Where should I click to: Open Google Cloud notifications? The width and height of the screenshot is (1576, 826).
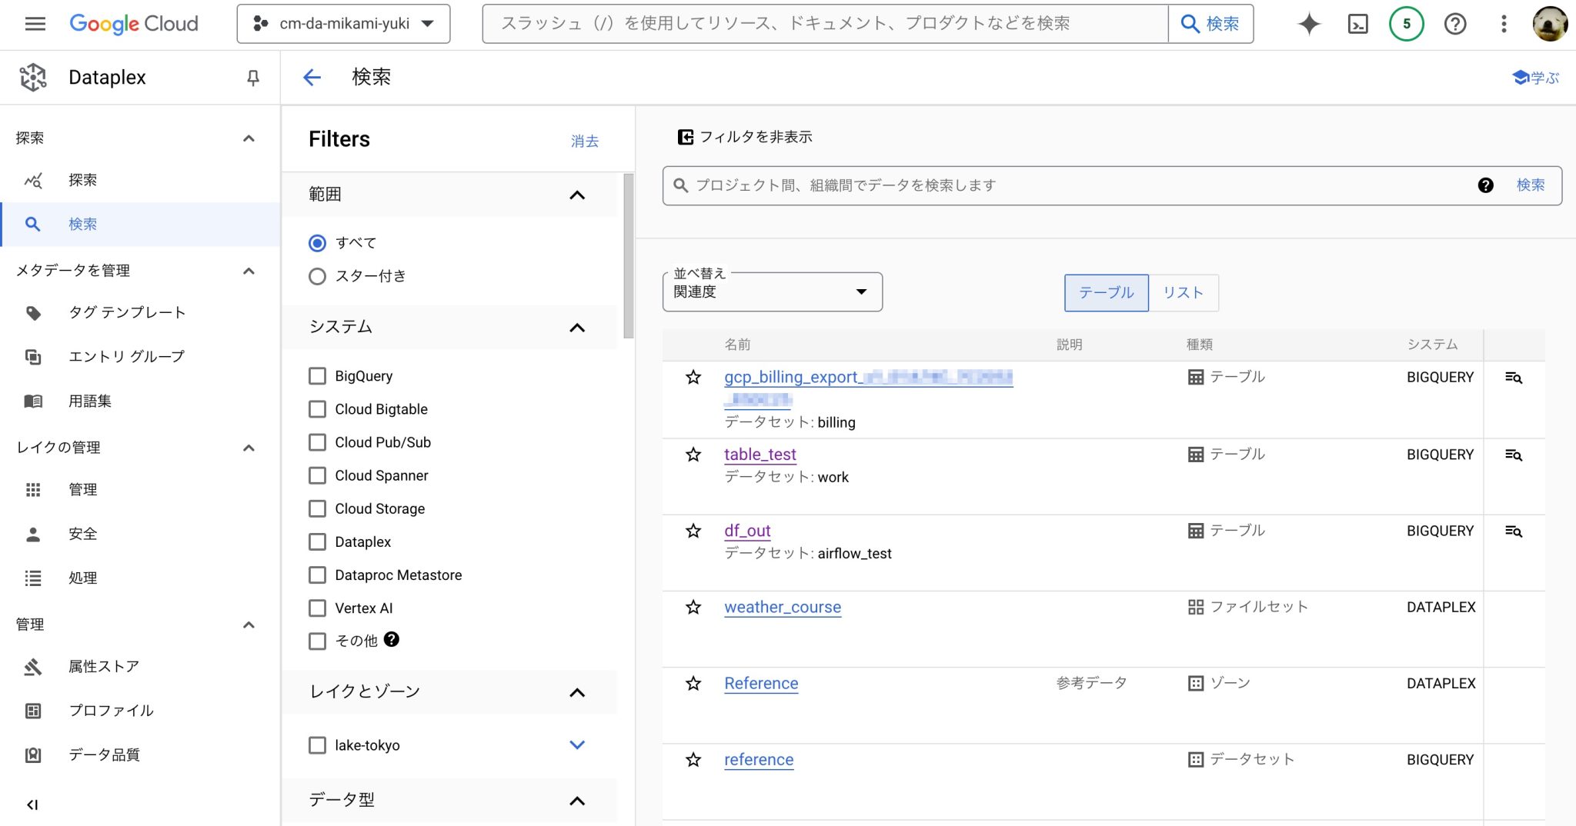(1406, 24)
